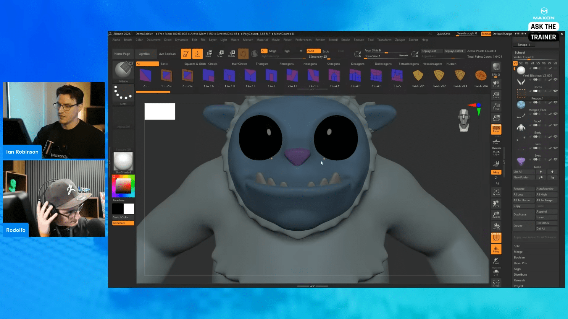Viewport: 568px width, 319px height.
Task: Activate the Move transform tool
Action: tap(209, 53)
